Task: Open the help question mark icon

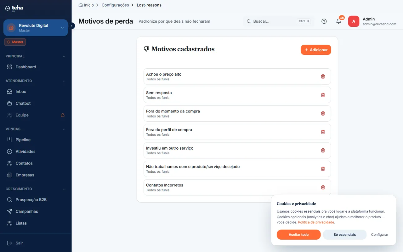Action: click(324, 21)
